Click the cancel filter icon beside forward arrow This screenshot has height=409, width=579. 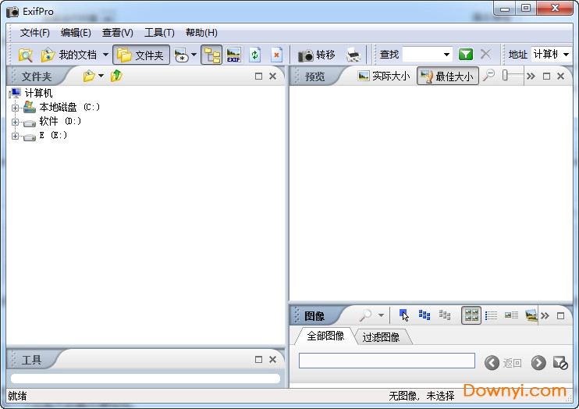point(559,362)
